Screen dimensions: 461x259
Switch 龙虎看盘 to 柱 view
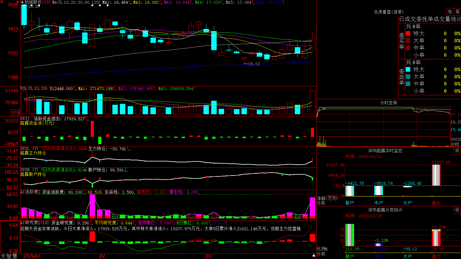pos(450,12)
